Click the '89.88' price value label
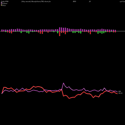 pos(120,93)
